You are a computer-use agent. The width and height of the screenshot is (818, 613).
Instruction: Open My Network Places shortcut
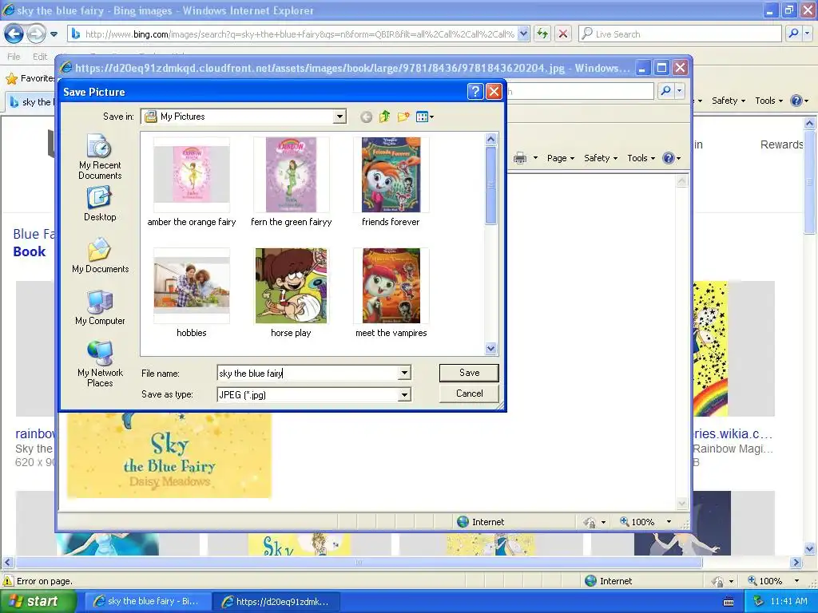(x=100, y=364)
